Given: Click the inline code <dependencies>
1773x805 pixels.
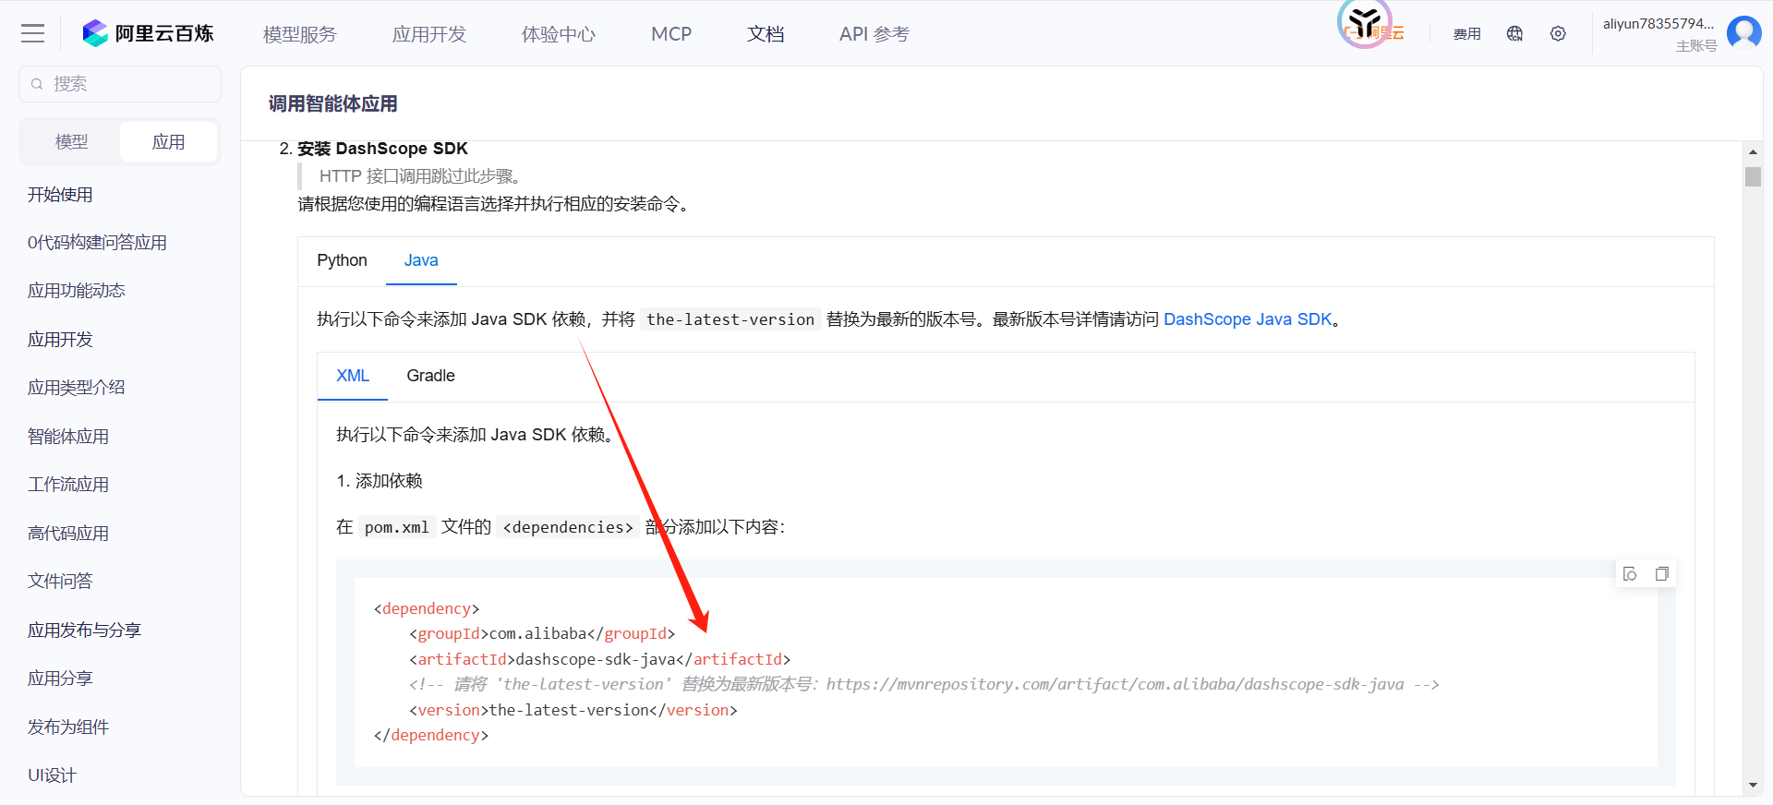Looking at the screenshot, I should (x=568, y=527).
